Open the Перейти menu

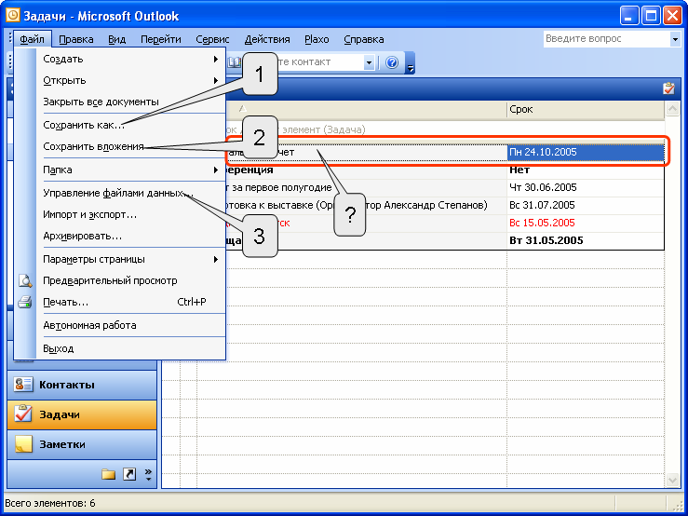pyautogui.click(x=160, y=39)
